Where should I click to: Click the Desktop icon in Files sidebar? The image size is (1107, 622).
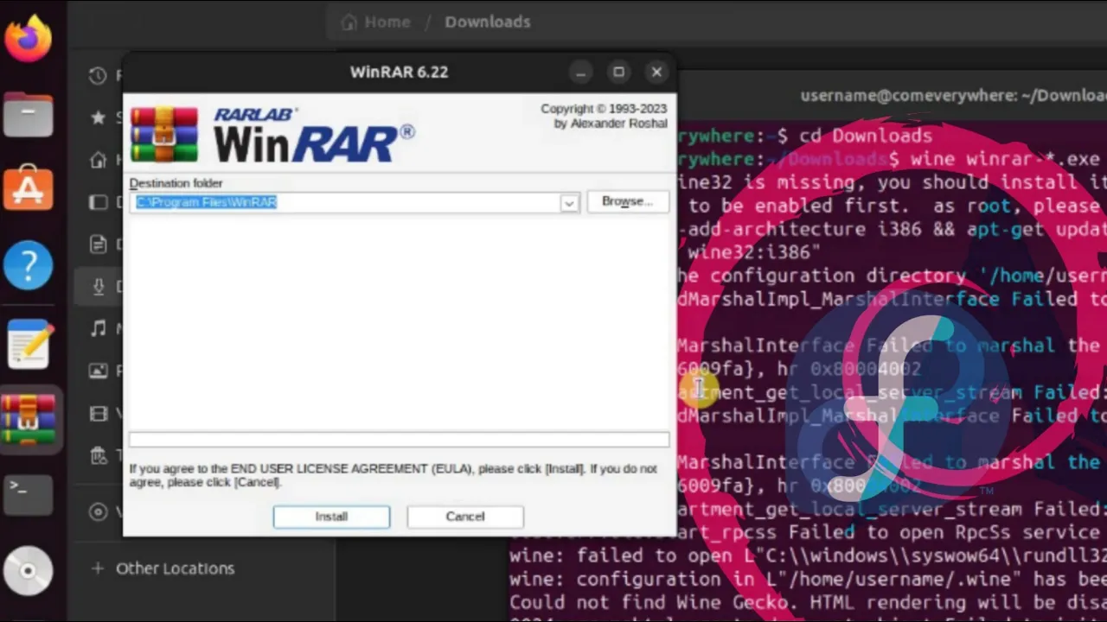[98, 202]
